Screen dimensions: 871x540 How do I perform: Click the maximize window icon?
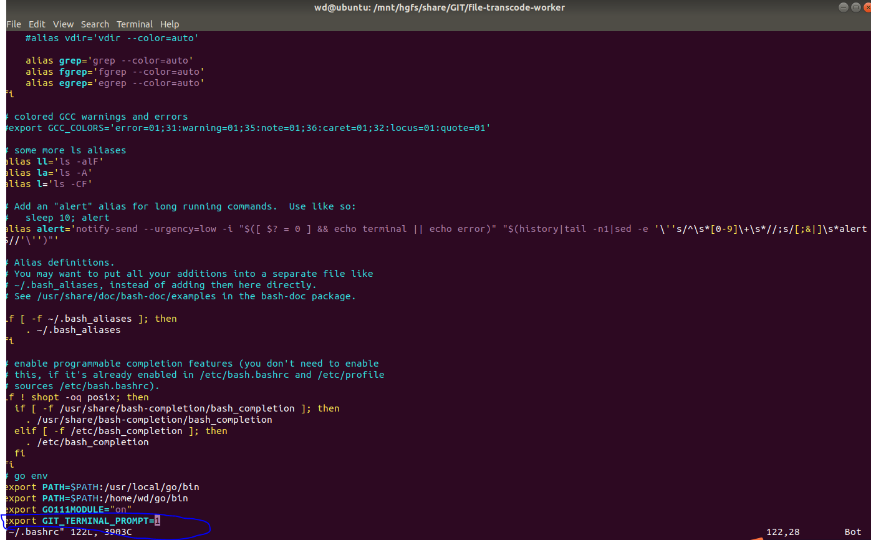855,7
